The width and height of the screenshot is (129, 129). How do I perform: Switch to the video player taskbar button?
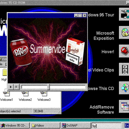pyautogui.click(x=107, y=126)
